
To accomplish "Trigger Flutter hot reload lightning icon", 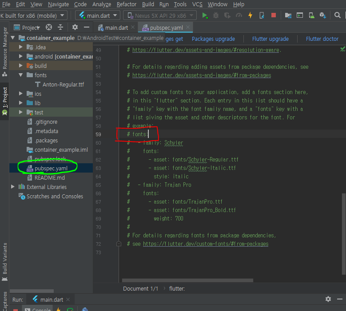I will point(250,16).
